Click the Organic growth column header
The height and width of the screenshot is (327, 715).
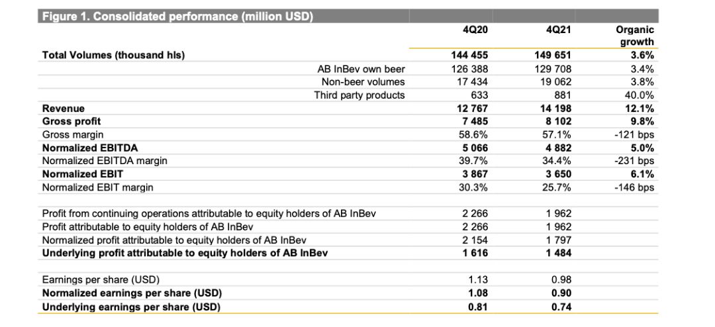tap(635, 36)
